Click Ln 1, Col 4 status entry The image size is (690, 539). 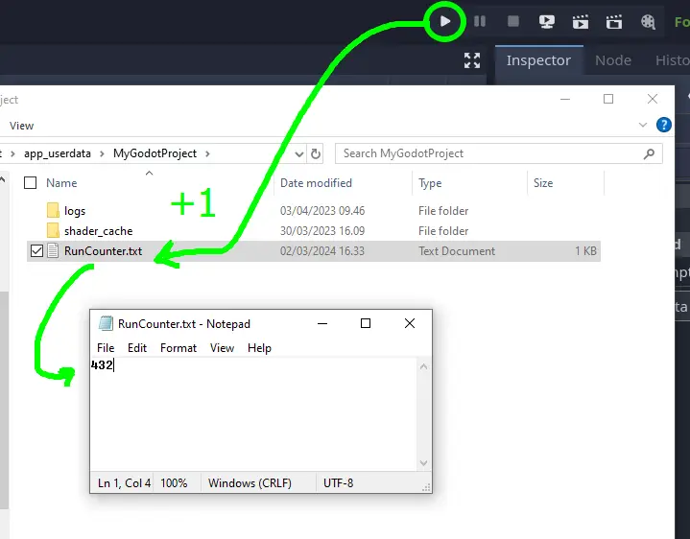pos(124,483)
